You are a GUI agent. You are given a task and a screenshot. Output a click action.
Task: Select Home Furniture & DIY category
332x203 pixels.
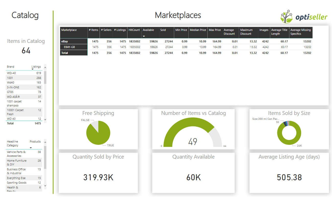pos(24,162)
